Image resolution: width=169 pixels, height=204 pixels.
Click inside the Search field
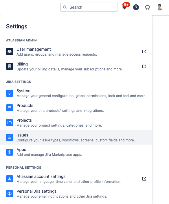coord(89,7)
